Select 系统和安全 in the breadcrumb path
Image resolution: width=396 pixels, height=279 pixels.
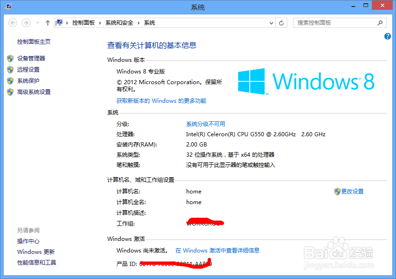tap(119, 23)
